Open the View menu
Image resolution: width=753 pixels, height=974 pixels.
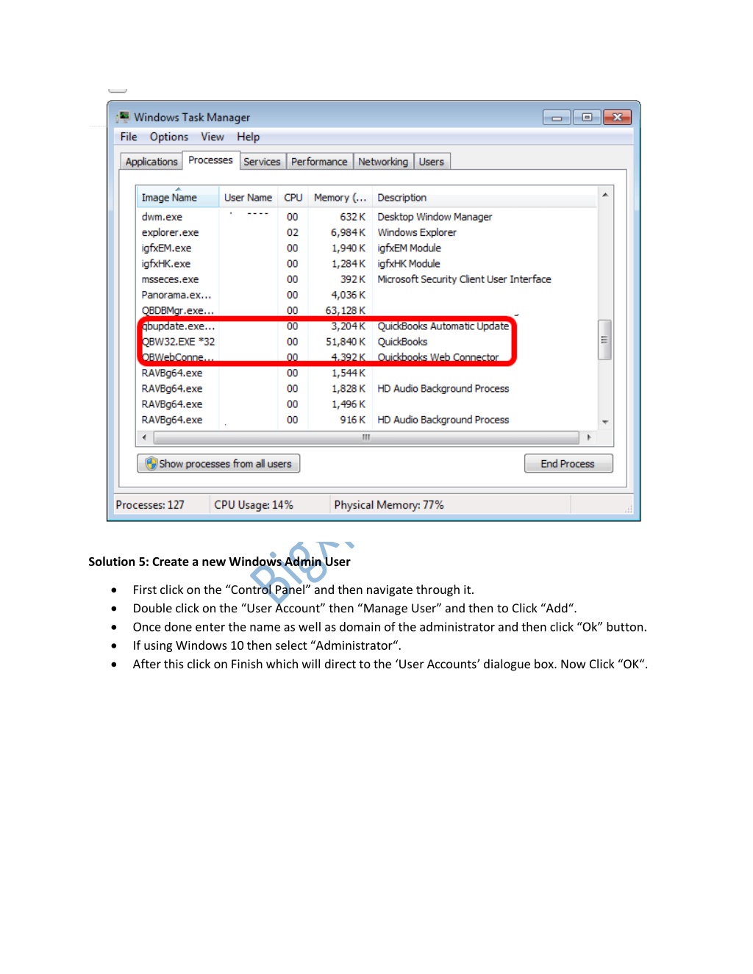[213, 137]
